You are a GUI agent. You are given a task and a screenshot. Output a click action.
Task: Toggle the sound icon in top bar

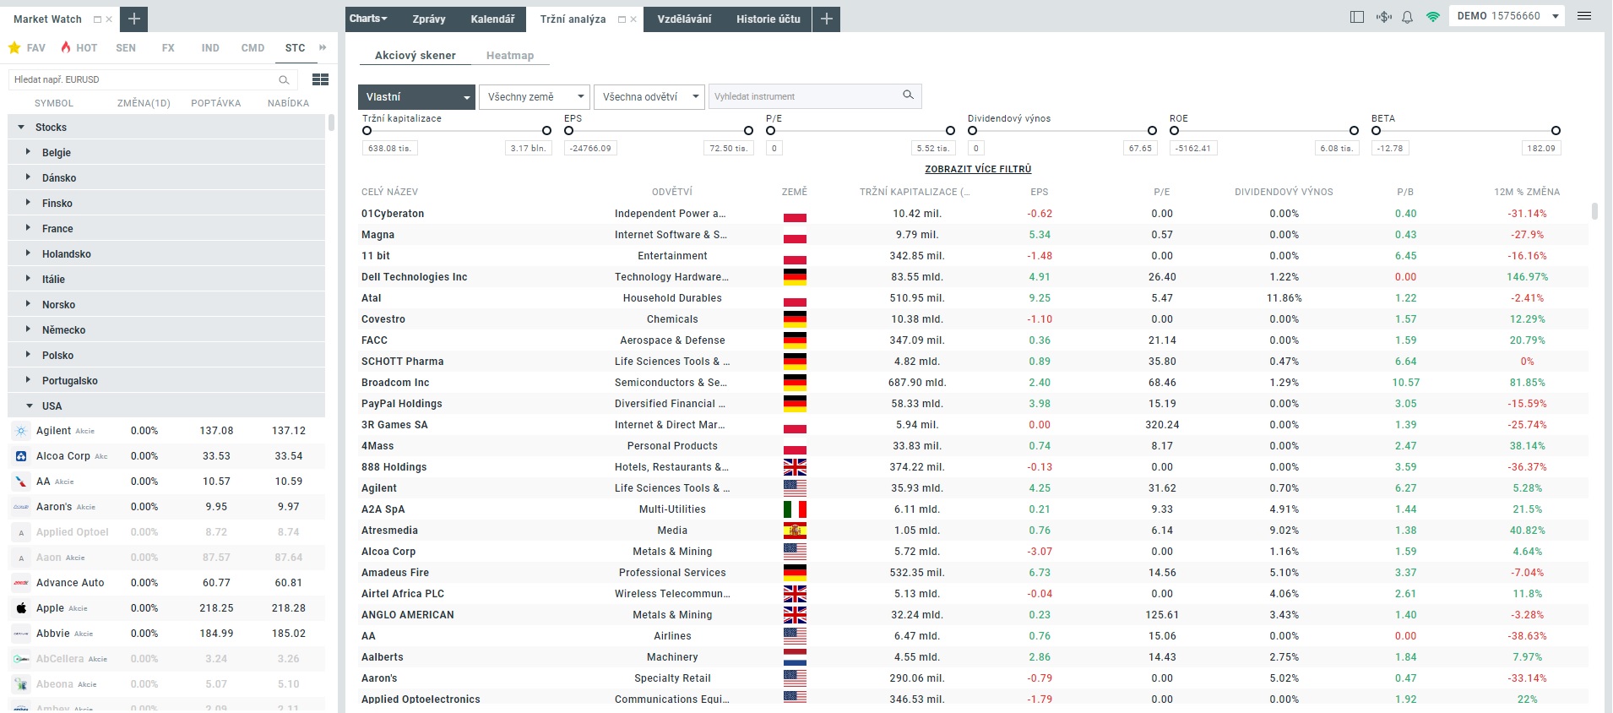pos(1383,17)
